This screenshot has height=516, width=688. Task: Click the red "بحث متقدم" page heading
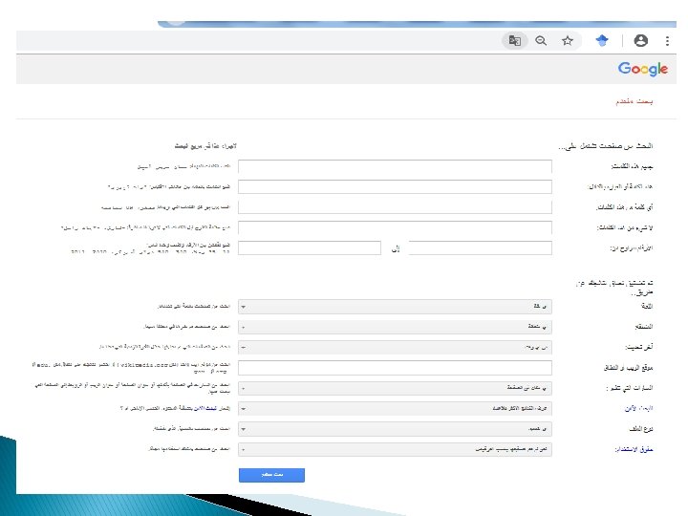tap(634, 102)
